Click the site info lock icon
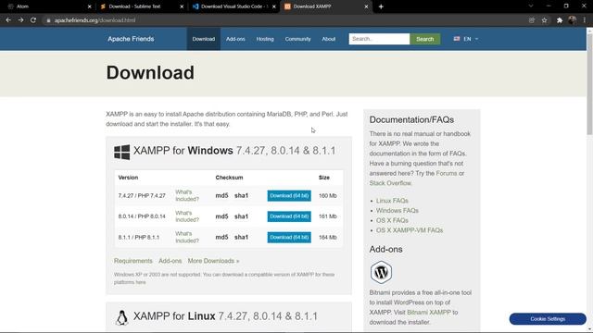 [x=48, y=20]
